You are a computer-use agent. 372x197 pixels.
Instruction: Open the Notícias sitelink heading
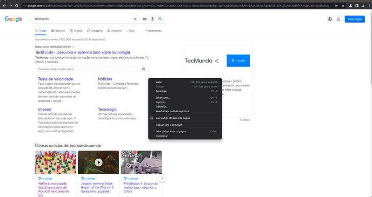pyautogui.click(x=105, y=79)
